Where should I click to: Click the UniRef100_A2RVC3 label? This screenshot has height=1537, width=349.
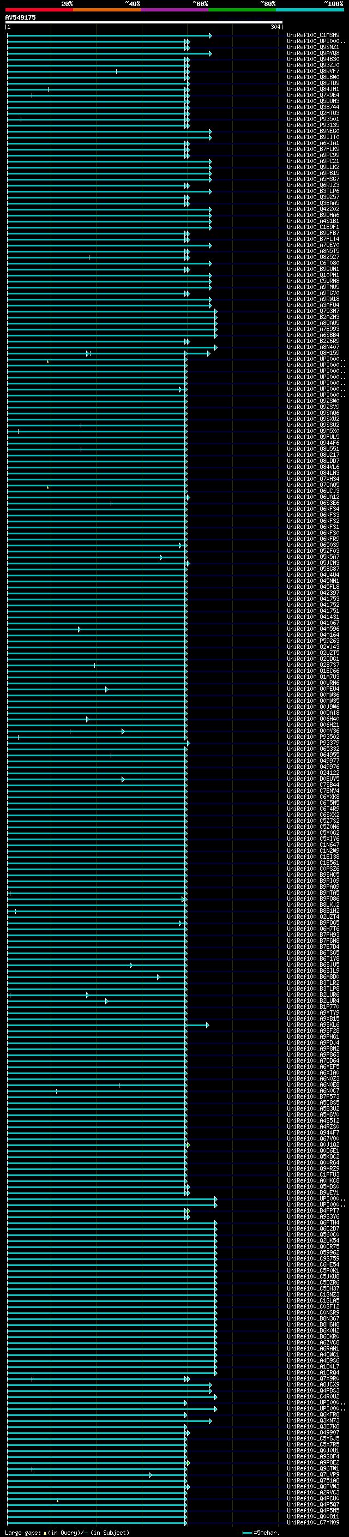pos(313,1492)
